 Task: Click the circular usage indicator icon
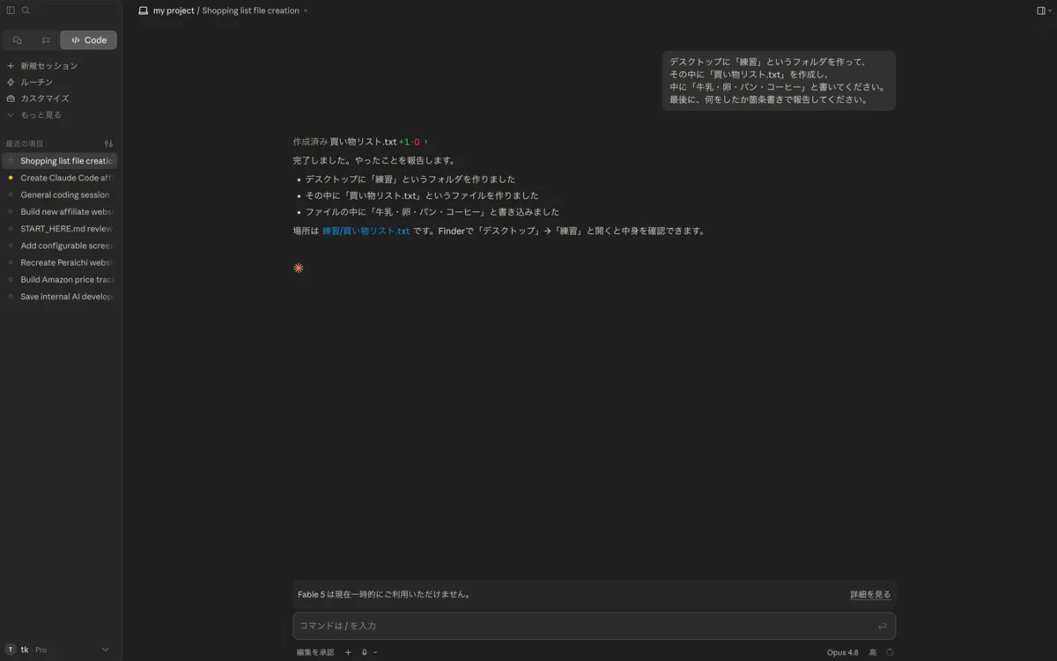890,652
